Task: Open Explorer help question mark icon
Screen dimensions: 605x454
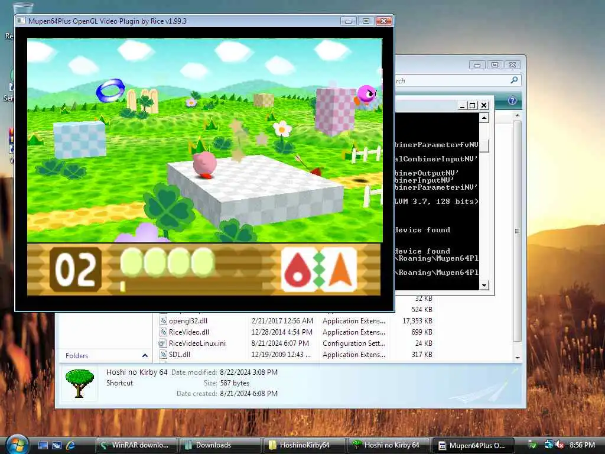Action: 512,100
